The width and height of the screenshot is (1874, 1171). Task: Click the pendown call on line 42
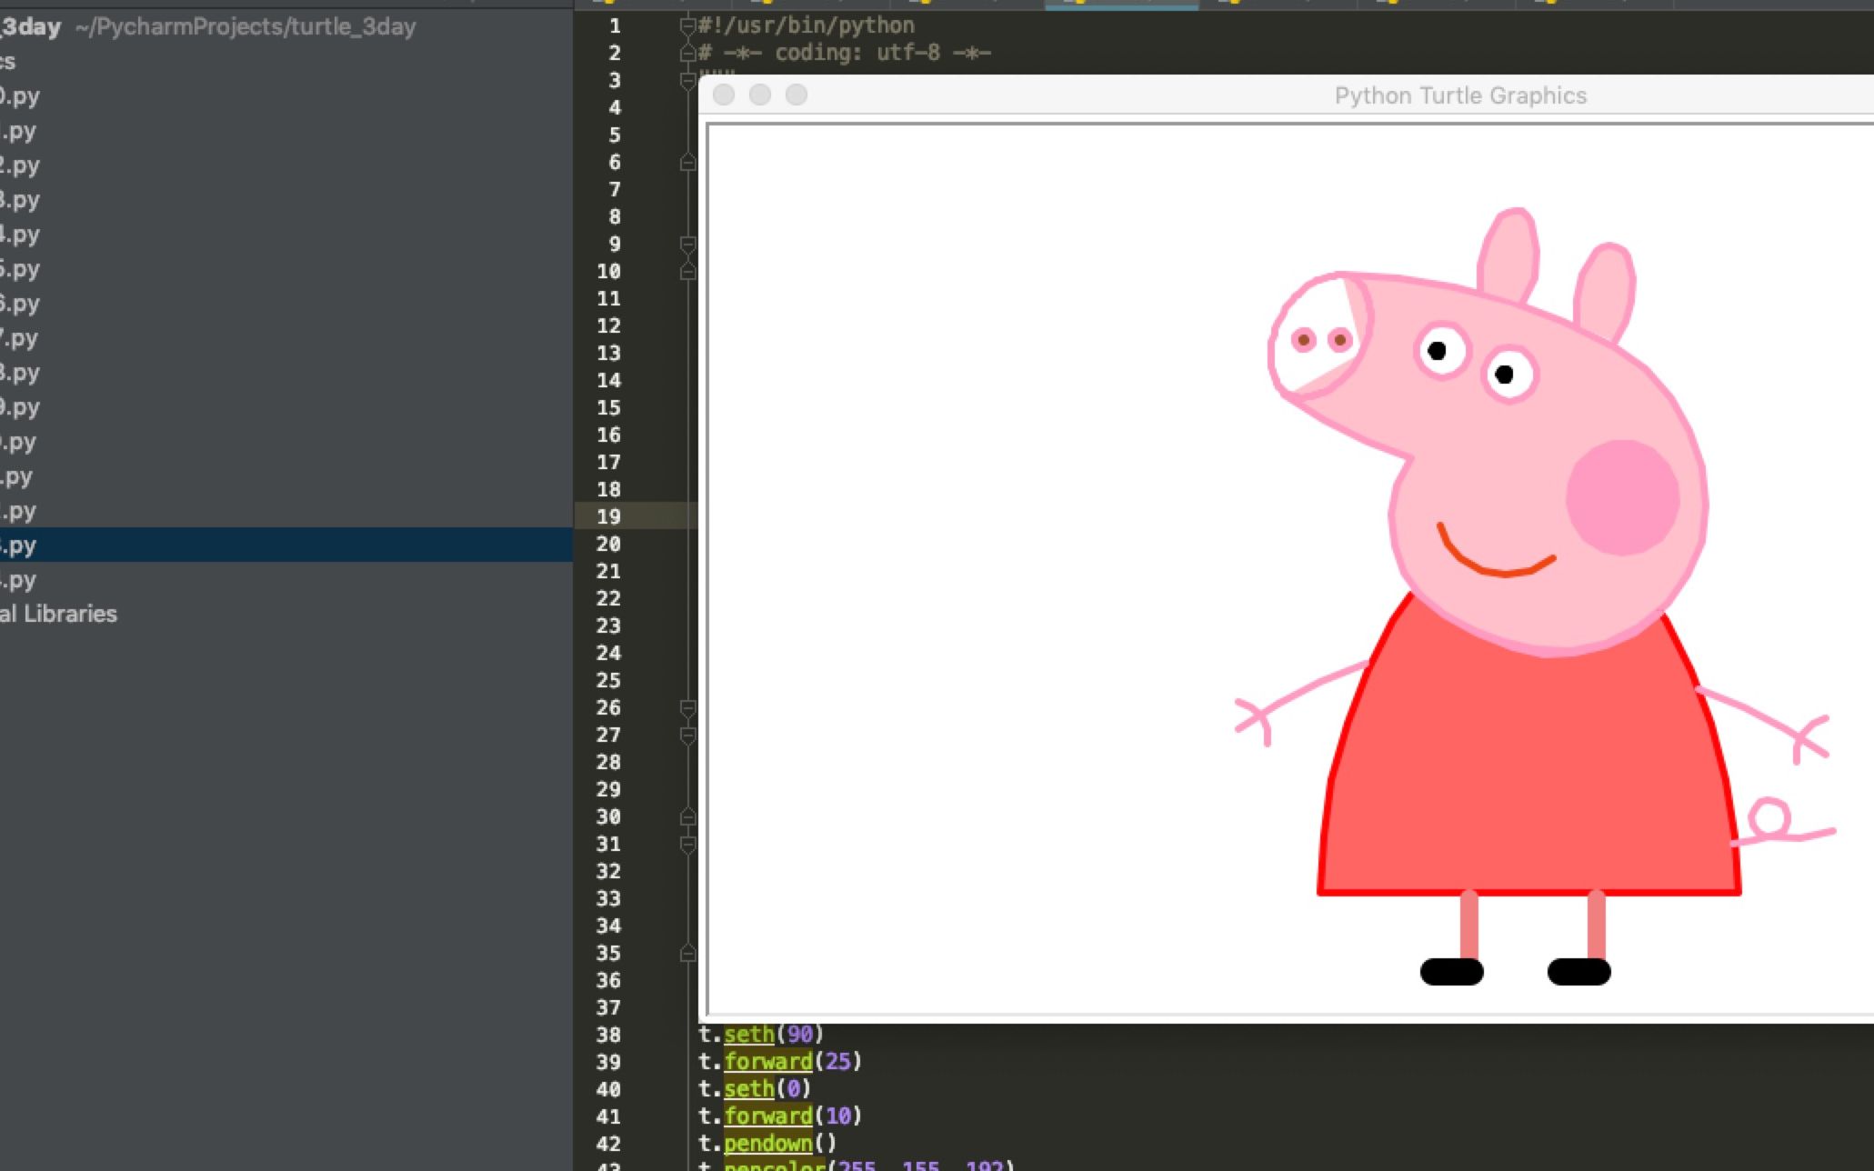(x=767, y=1143)
